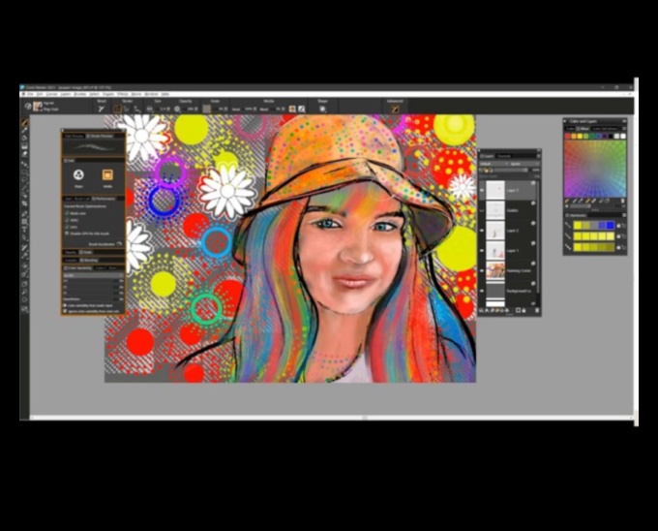Image resolution: width=658 pixels, height=531 pixels.
Task: Select the Text tool in the toolbox
Action: pyautogui.click(x=25, y=231)
